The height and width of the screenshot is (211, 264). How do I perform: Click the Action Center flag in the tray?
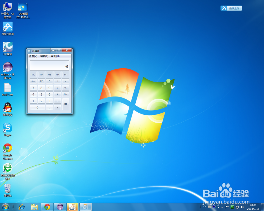tap(227, 207)
